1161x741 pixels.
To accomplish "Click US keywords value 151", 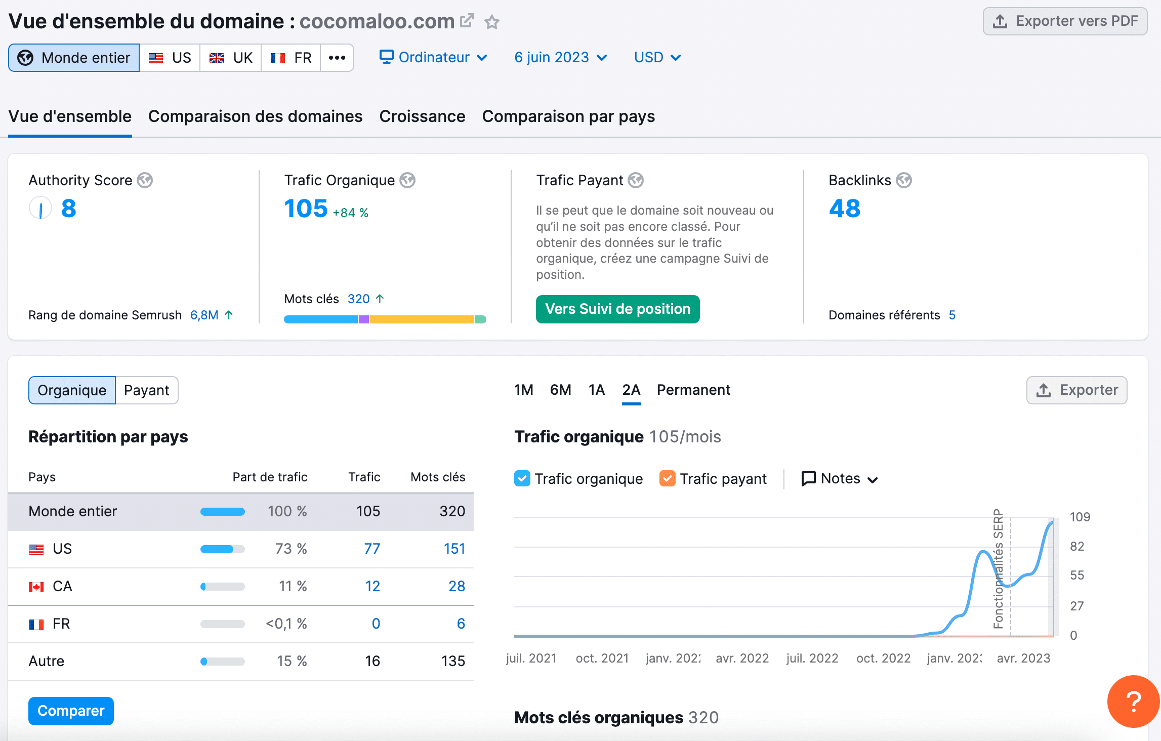I will [454, 549].
